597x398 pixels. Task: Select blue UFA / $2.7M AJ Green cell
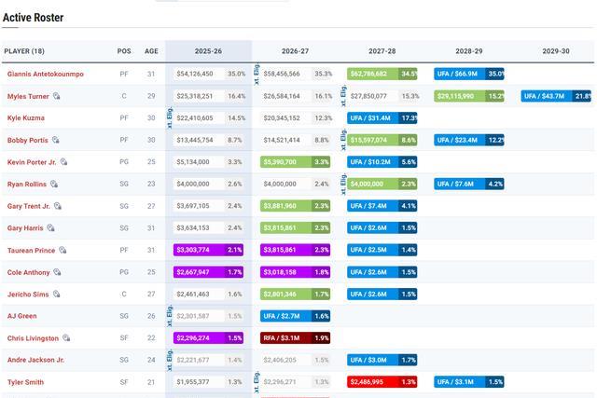tap(295, 316)
